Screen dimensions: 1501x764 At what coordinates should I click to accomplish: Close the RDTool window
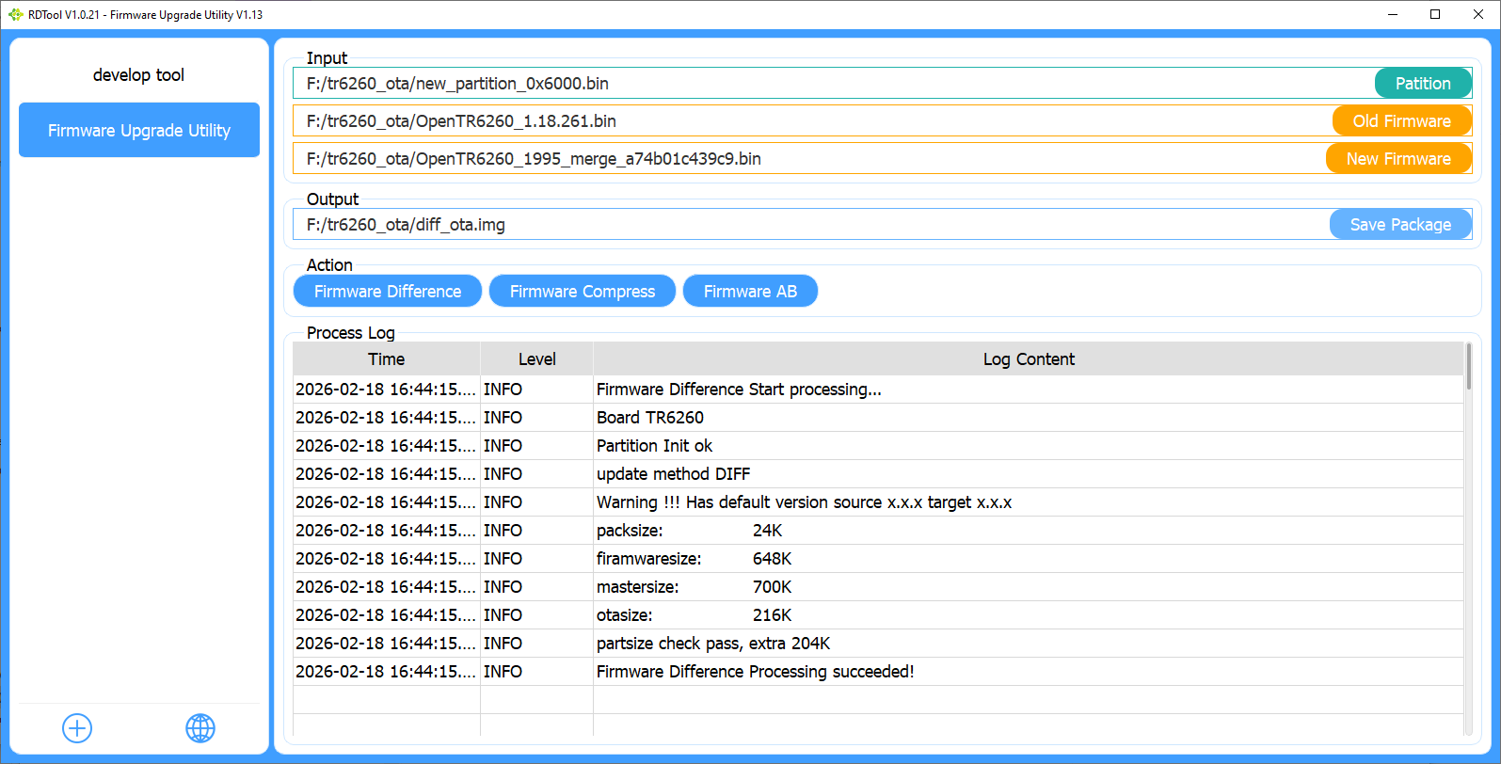(1478, 14)
